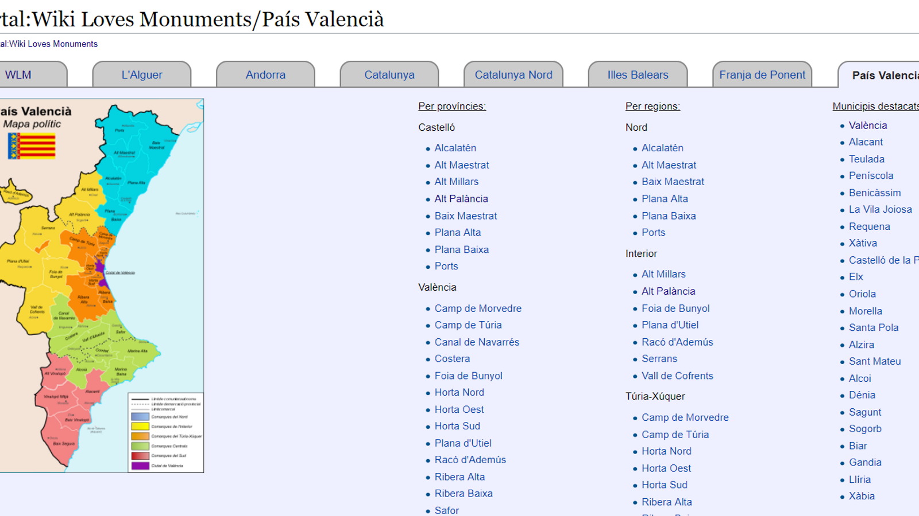Open Horta Oest under València province
Screen dimensions: 919x516
click(x=459, y=410)
